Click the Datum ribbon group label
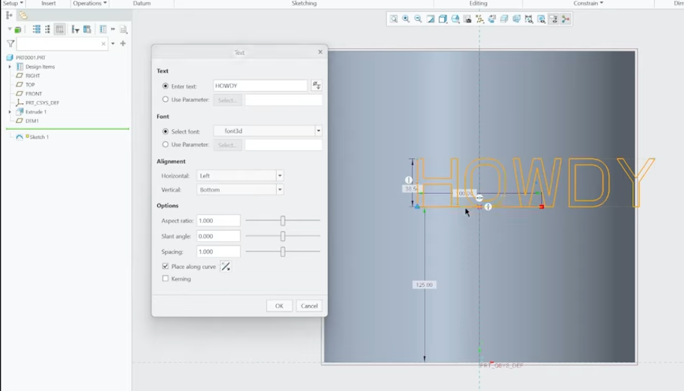 (x=142, y=3)
